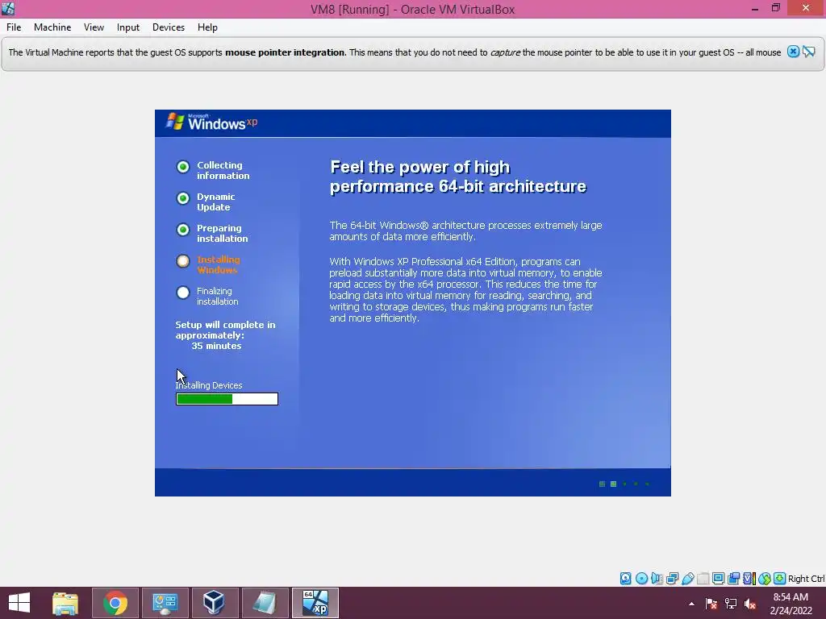The height and width of the screenshot is (619, 826).
Task: Click the mouse integration status icon
Action: [x=765, y=579]
